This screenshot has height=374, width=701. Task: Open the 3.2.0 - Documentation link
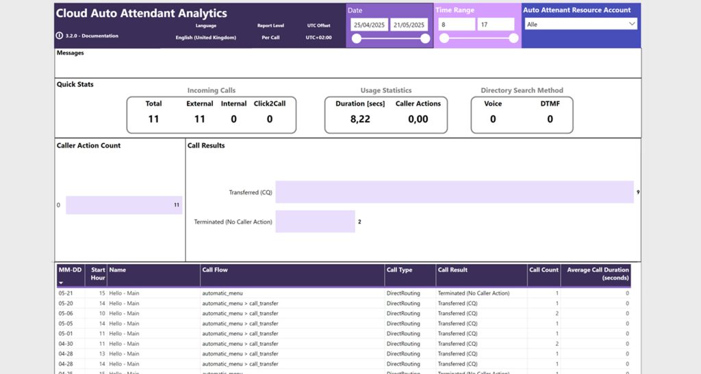point(92,36)
